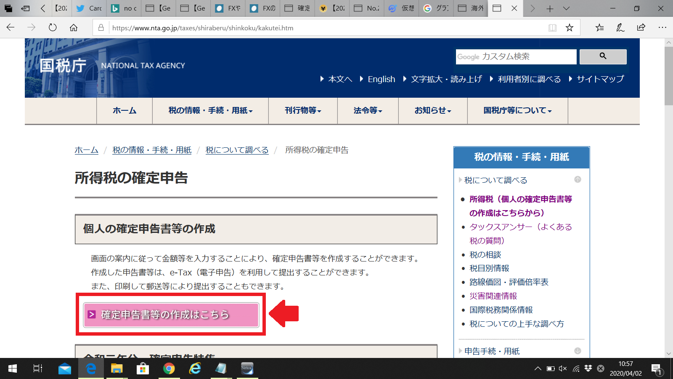Open the English language link
Viewport: 673px width, 379px height.
pos(381,79)
